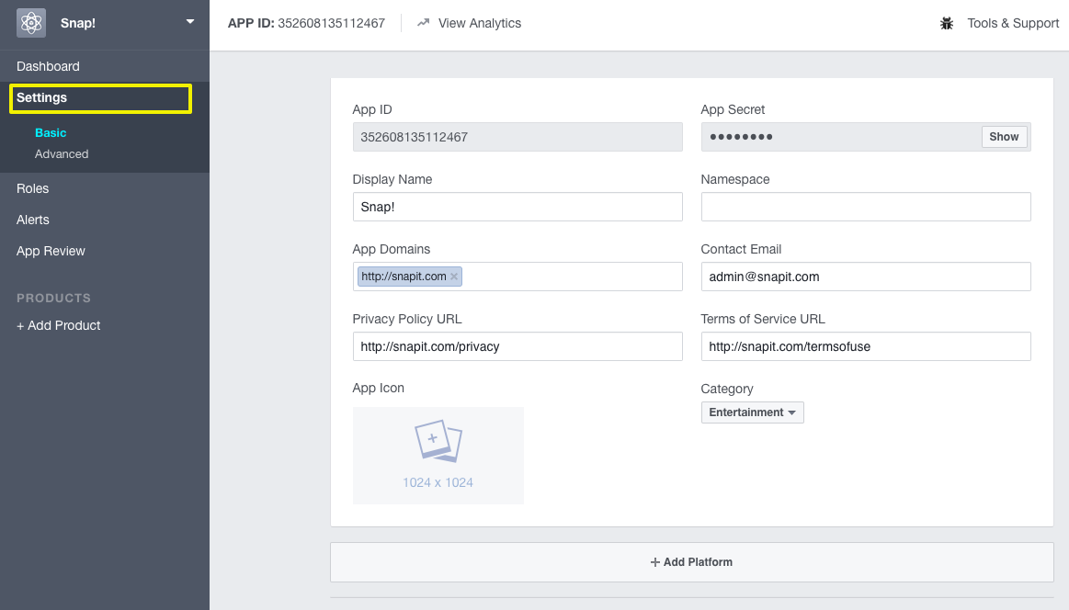
Task: Open App Review in sidebar
Action: [51, 252]
